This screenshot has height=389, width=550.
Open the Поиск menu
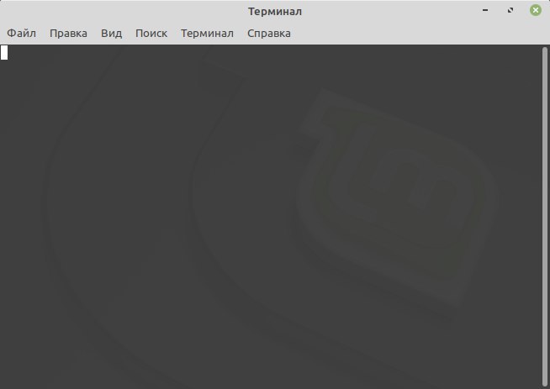151,34
